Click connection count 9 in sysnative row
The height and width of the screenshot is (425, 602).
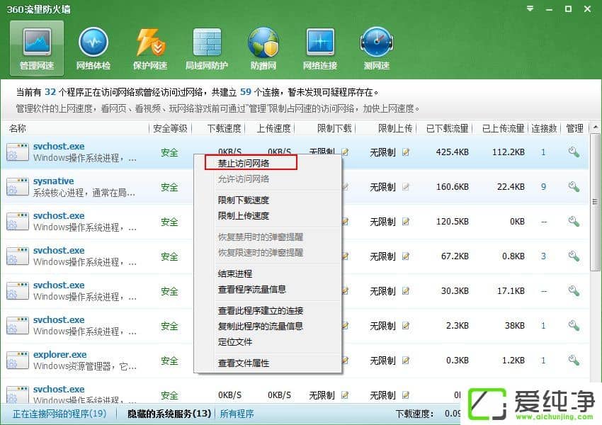point(543,187)
